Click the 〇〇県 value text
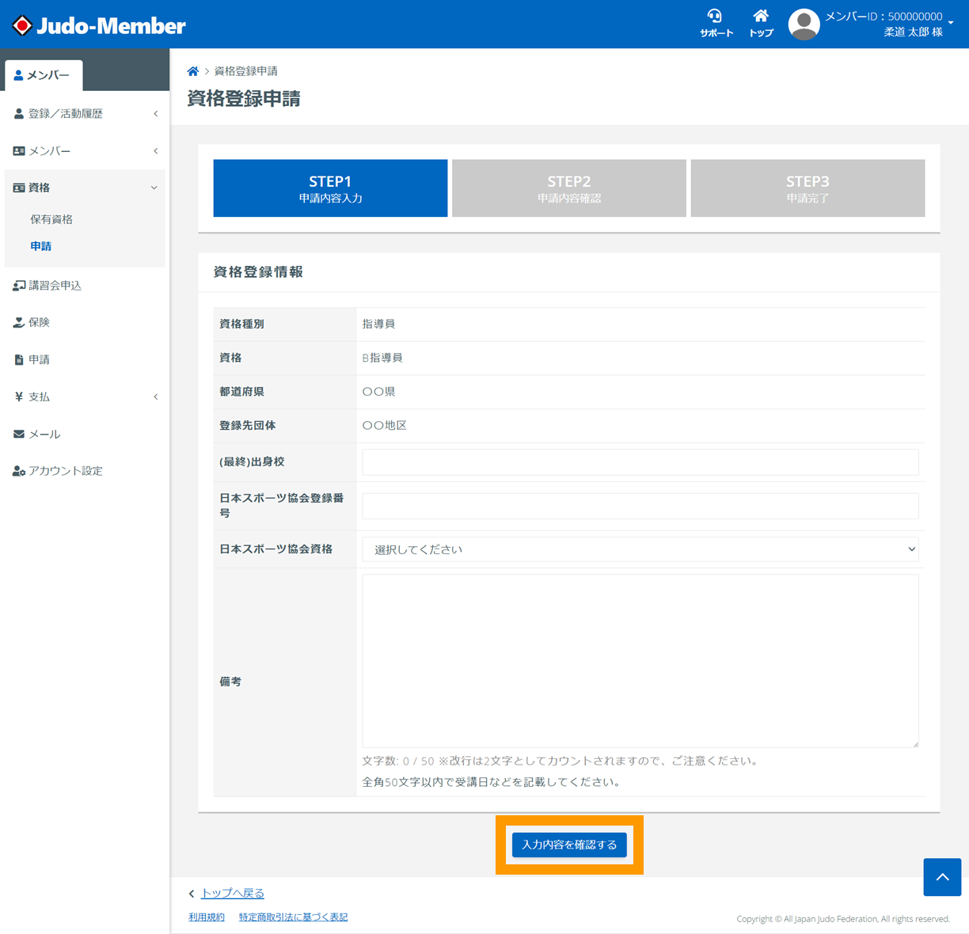The height and width of the screenshot is (934, 969). pos(379,392)
